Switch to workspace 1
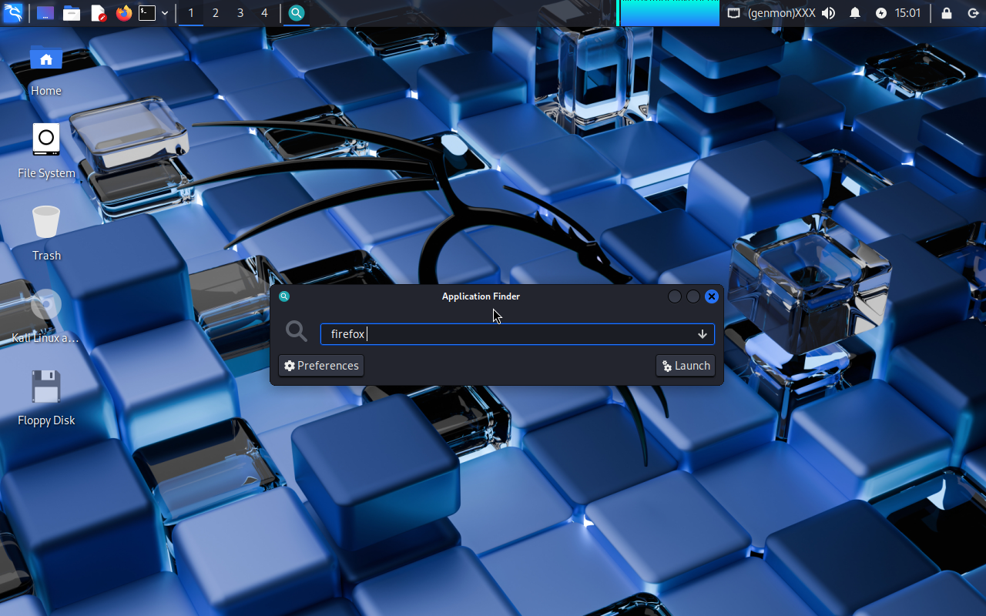The image size is (986, 616). (x=191, y=13)
